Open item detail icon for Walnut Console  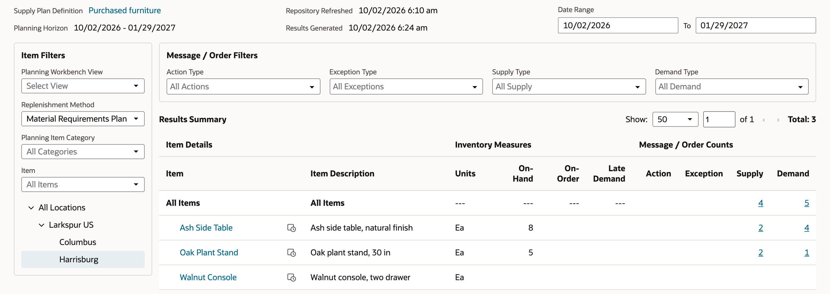coord(291,278)
